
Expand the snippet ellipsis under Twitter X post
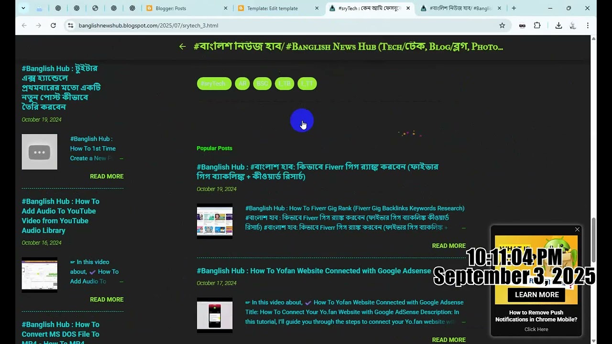tap(121, 159)
